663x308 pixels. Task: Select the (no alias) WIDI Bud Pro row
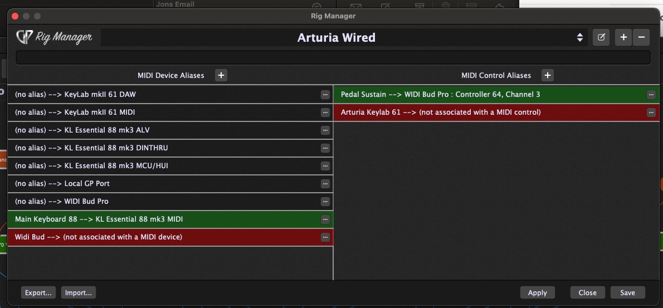coord(170,202)
